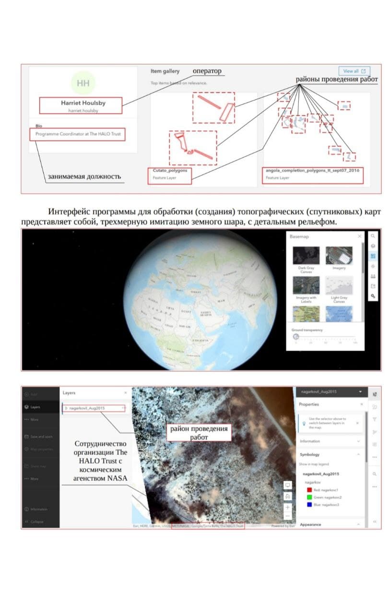This screenshot has width=389, height=614.
Task: Click the View all button
Action: (x=354, y=71)
